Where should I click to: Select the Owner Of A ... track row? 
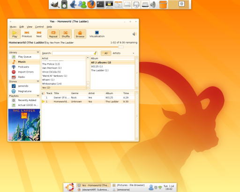click(x=88, y=97)
